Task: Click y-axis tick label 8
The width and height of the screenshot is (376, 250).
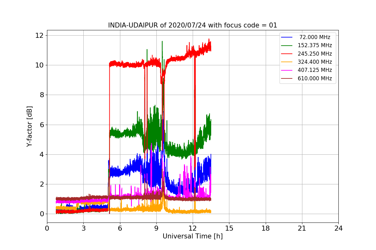Action: (x=41, y=95)
